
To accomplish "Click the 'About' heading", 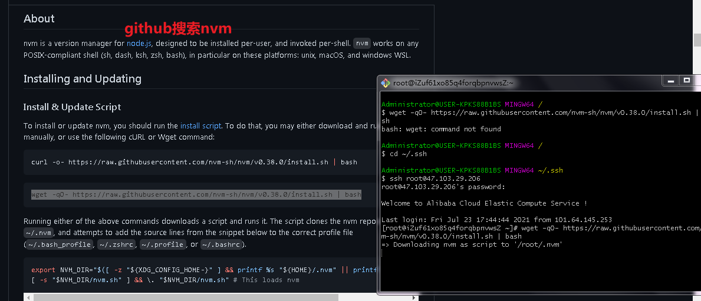I will [x=39, y=19].
